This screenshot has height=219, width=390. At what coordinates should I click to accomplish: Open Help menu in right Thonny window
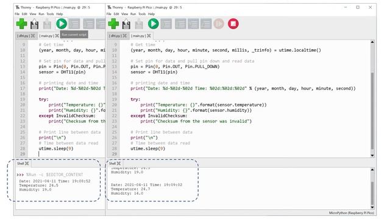pos(151,14)
